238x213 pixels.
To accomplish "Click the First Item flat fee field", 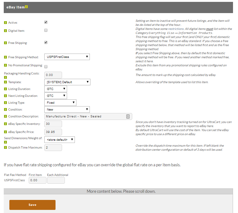I will coord(37,180).
